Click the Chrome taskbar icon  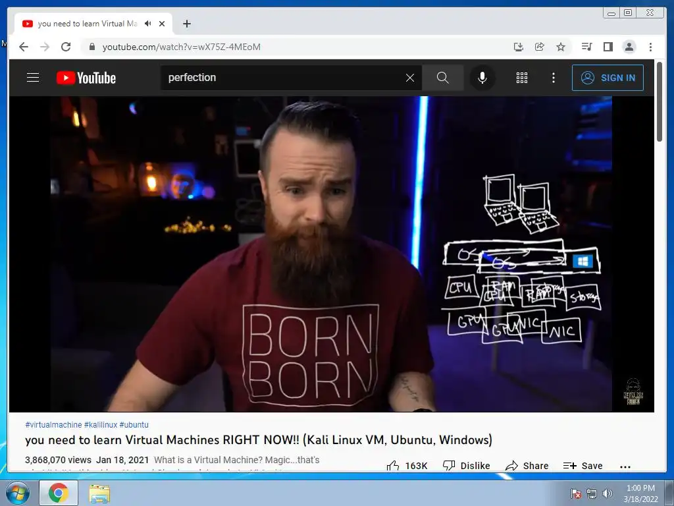tap(59, 493)
